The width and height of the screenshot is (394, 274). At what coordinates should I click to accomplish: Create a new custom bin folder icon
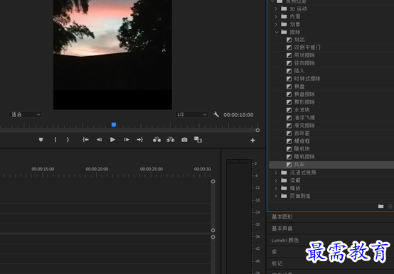[381, 206]
